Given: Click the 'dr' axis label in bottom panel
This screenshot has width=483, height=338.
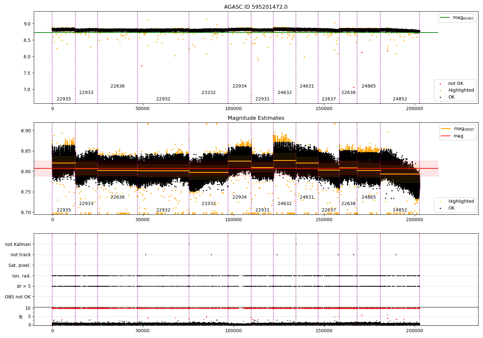Looking at the screenshot, I should coord(21,316).
